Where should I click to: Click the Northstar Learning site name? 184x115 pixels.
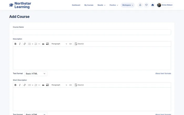(23, 5)
